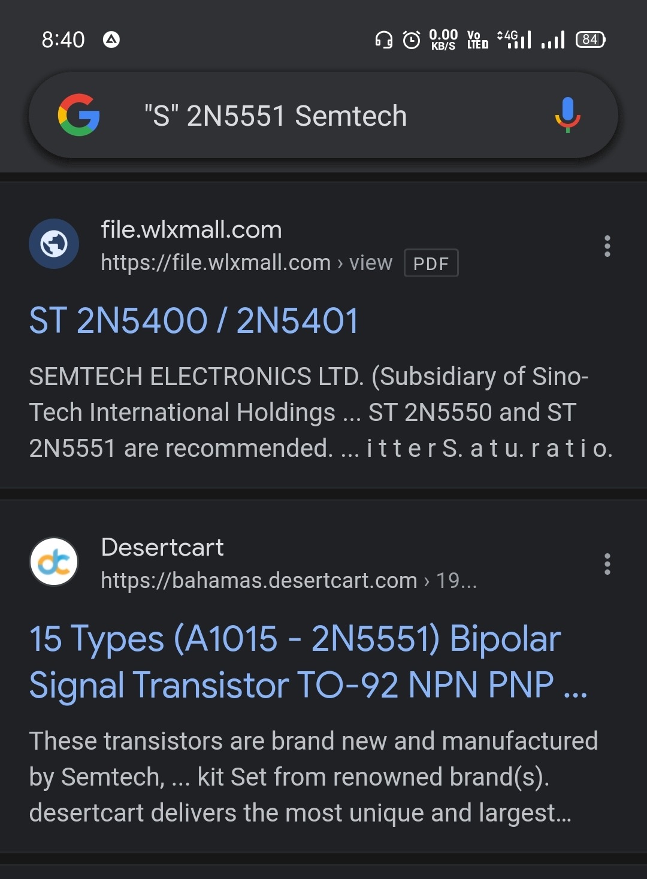
Task: Tap the Desertcart site logo icon
Action: coord(54,562)
